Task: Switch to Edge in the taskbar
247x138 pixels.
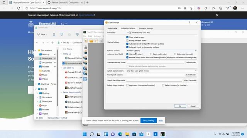Action: [x=120, y=134]
